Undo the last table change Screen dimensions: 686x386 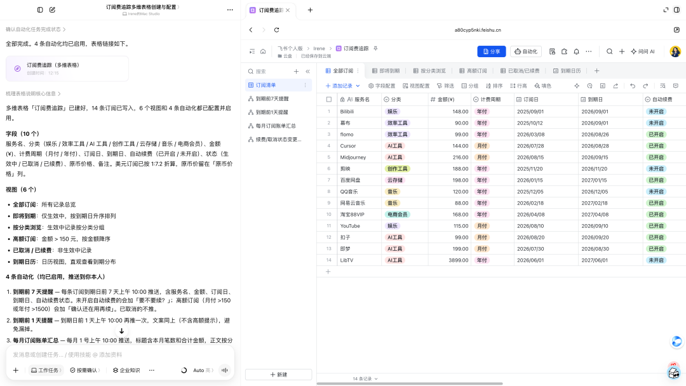click(x=633, y=86)
